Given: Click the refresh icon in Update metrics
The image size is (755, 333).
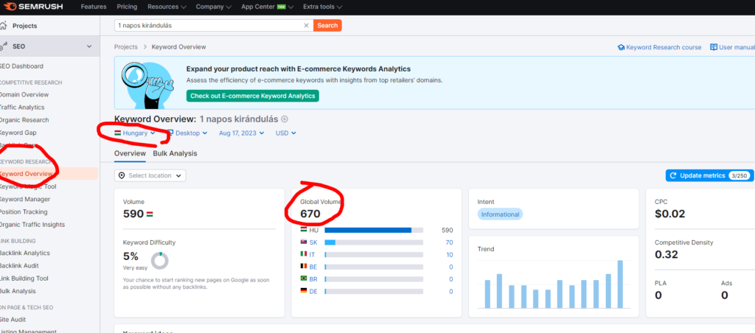Looking at the screenshot, I should coord(674,175).
